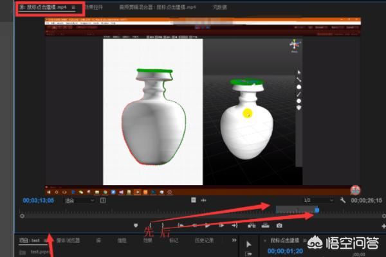The image size is (386, 257).
Task: Select the Selection arrow tool
Action: click(249, 245)
